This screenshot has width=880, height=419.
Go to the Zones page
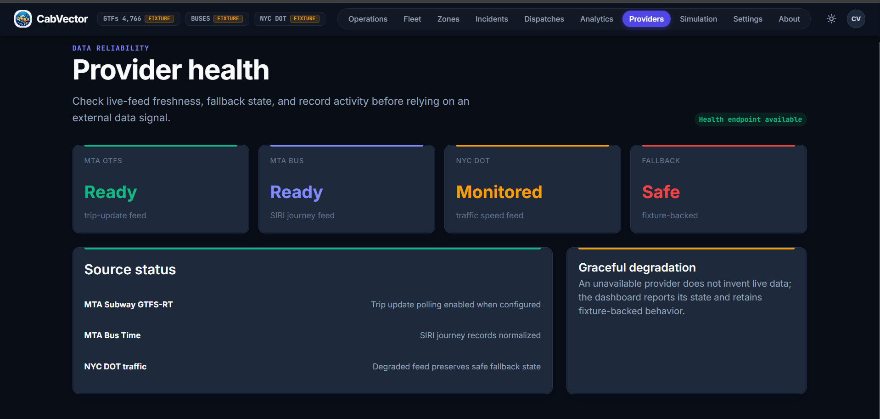coord(448,19)
